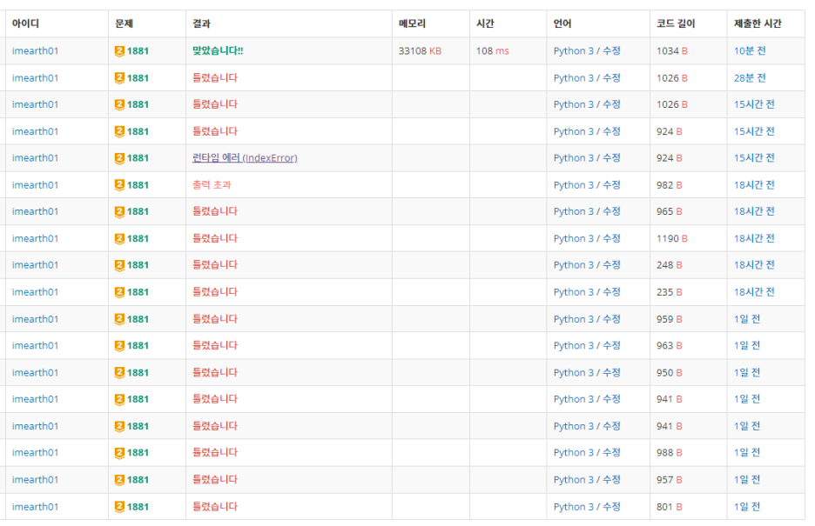Click the 언어 column header
The width and height of the screenshot is (815, 526).
[x=562, y=23]
